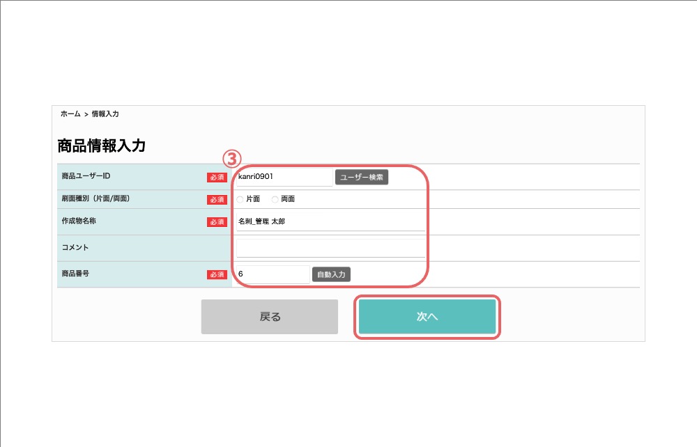Focus the 作成物名称 input field
This screenshot has width=697, height=447.
tap(330, 221)
